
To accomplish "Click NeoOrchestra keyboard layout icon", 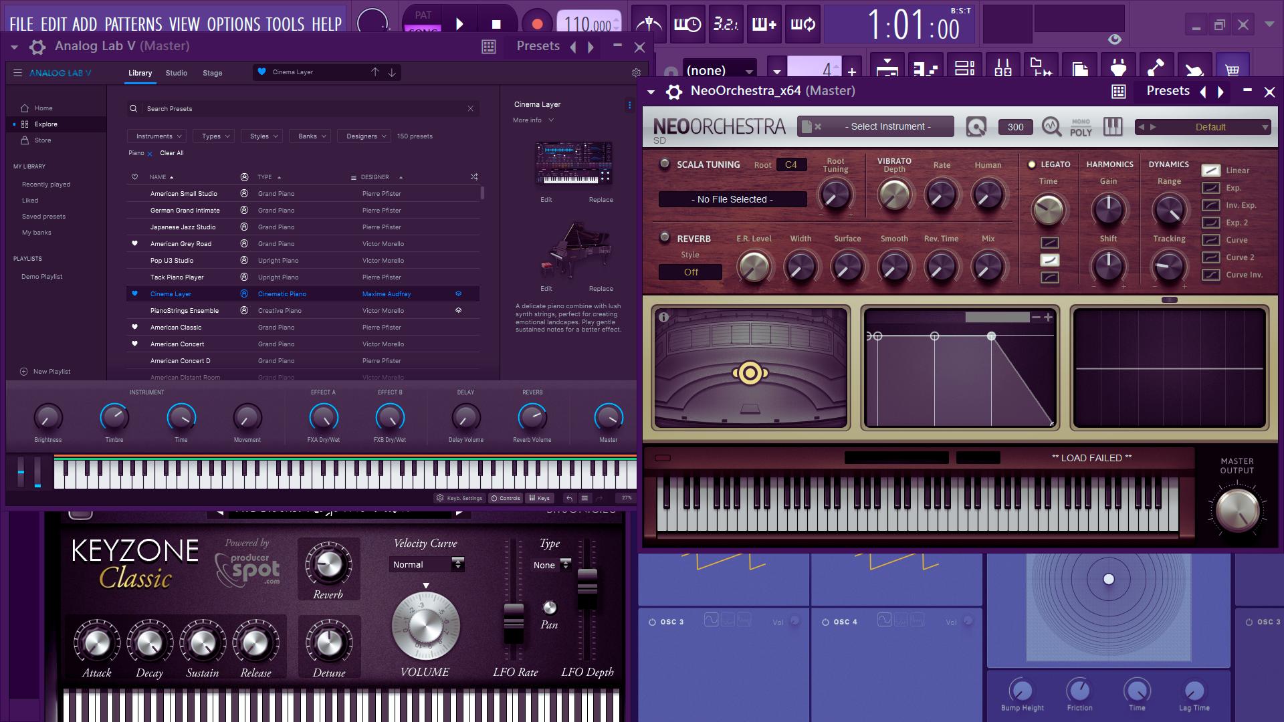I will [1113, 126].
